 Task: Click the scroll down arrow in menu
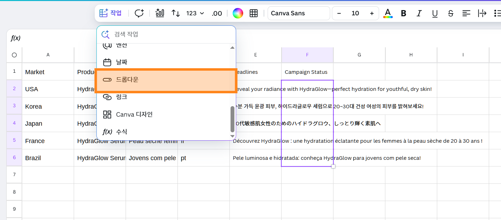click(x=232, y=136)
